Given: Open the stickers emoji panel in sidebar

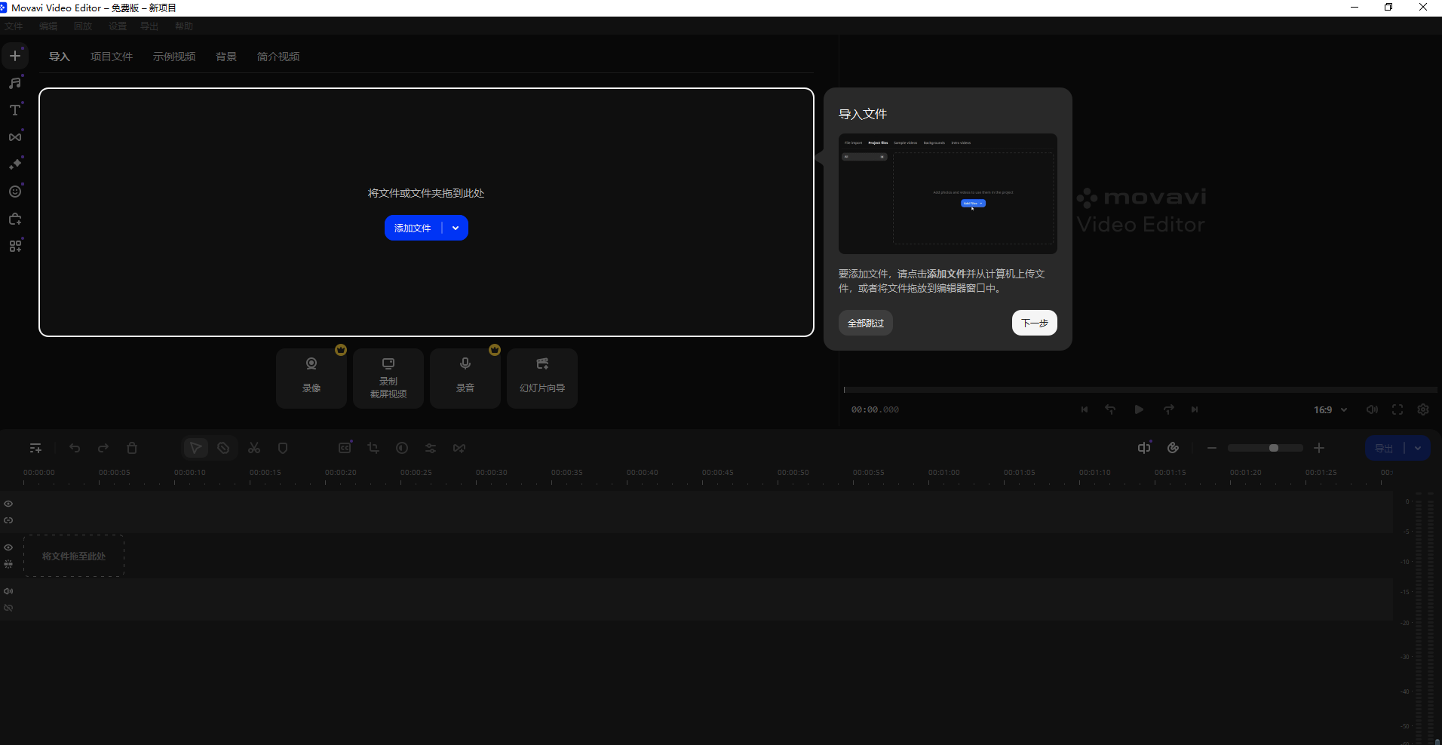Looking at the screenshot, I should point(15,192).
